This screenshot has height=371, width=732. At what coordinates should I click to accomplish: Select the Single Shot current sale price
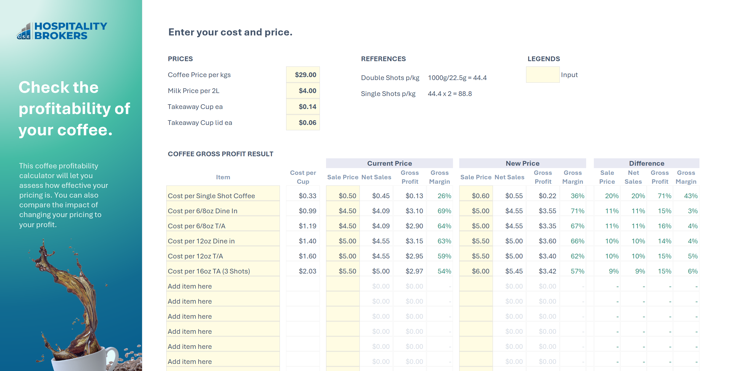point(343,193)
